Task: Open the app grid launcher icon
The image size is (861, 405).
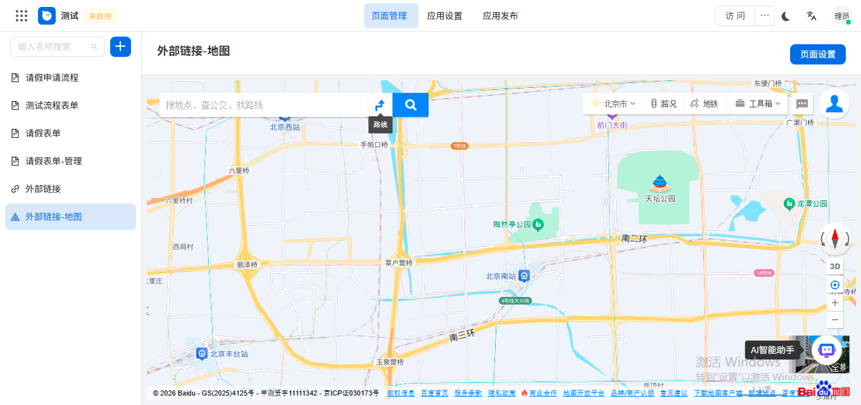Action: 21,16
